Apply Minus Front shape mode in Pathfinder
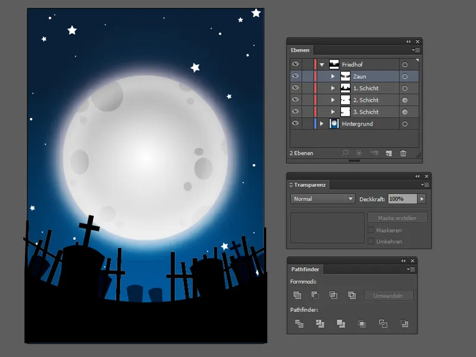 [315, 295]
